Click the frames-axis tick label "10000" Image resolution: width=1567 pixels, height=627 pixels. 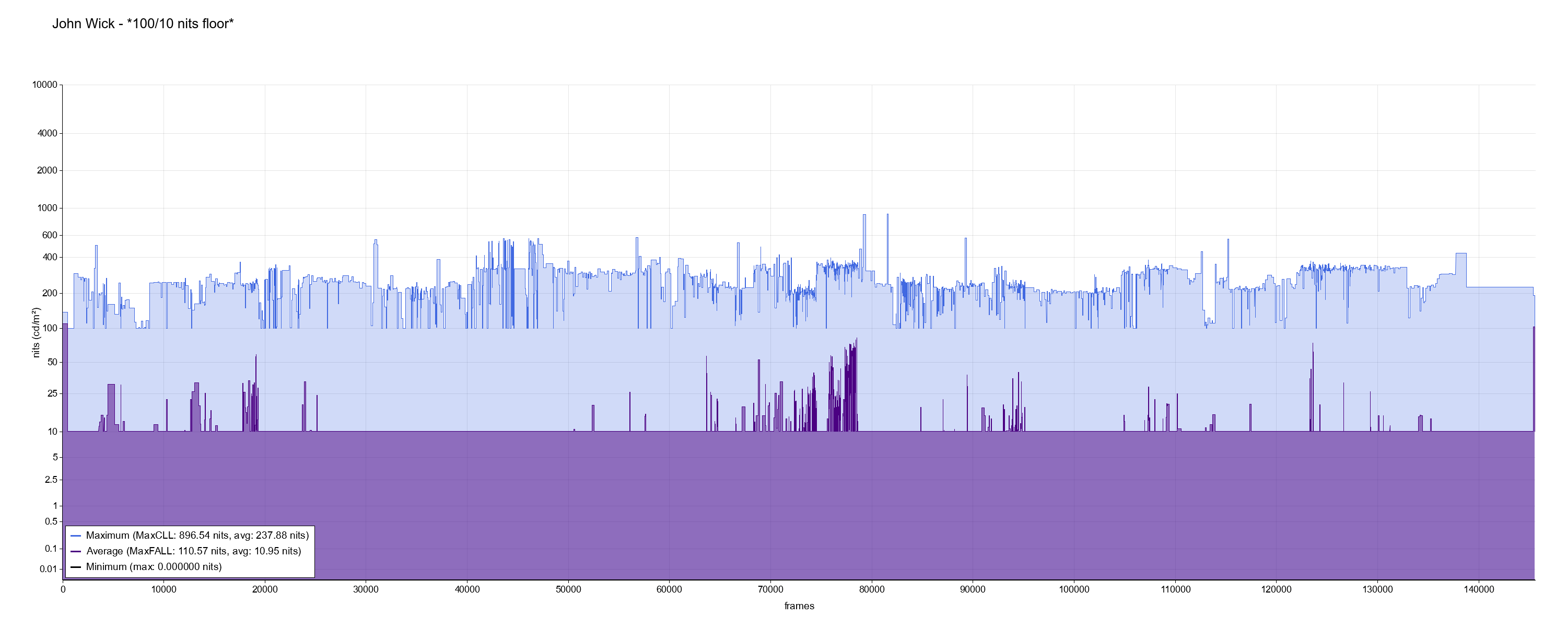163,590
